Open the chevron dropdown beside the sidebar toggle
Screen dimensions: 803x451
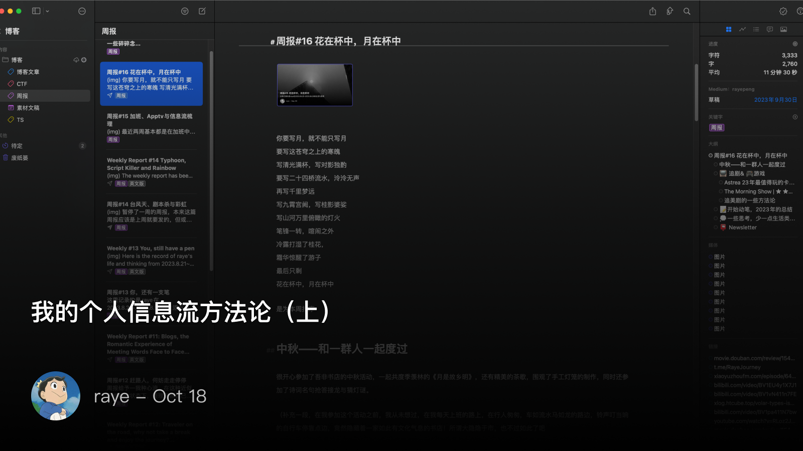click(47, 11)
